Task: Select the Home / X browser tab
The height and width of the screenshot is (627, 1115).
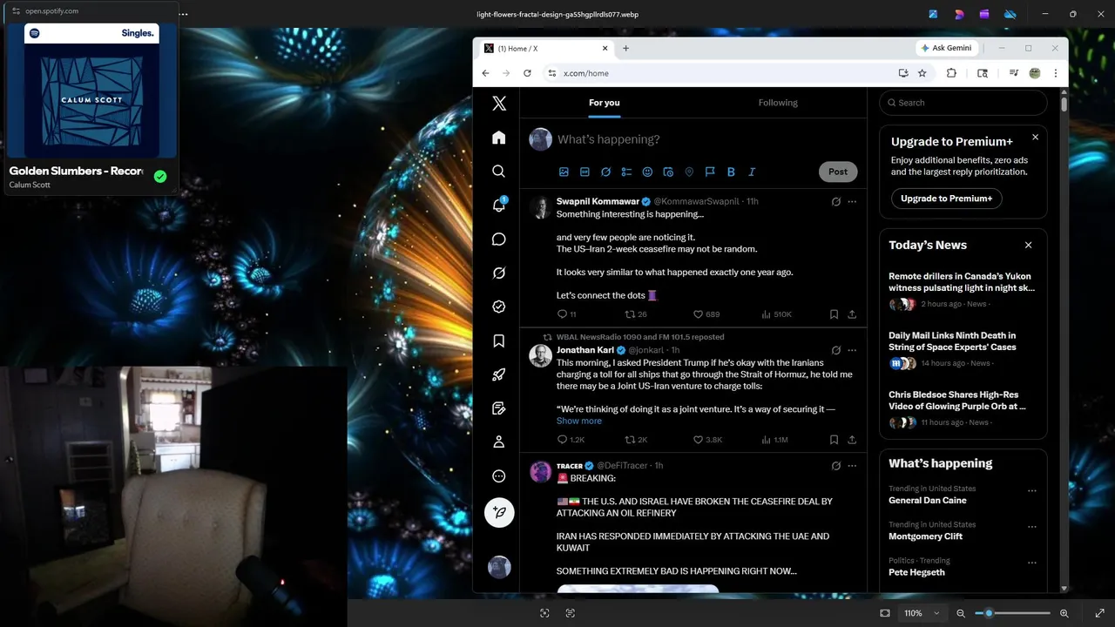Action: 545,49
